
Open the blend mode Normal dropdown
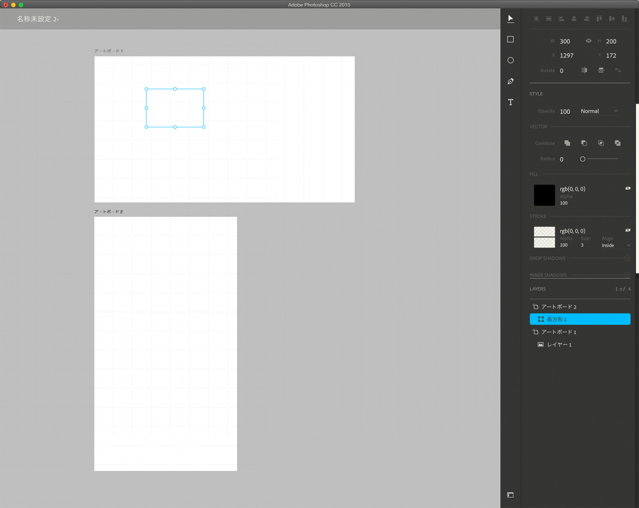coord(597,111)
